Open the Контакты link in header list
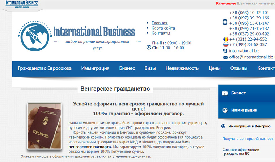The height and width of the screenshot is (162, 275). coord(161,33)
